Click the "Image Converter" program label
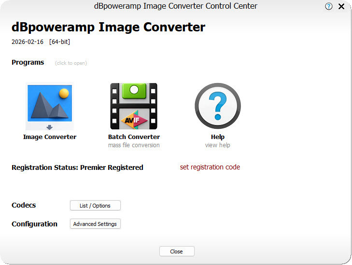Image resolution: width=352 pixels, height=265 pixels. tap(50, 137)
